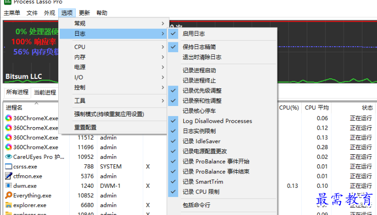Image resolution: width=377 pixels, height=215 pixels.
Task: Click the dwm.exe process icon
Action: pyautogui.click(x=9, y=186)
